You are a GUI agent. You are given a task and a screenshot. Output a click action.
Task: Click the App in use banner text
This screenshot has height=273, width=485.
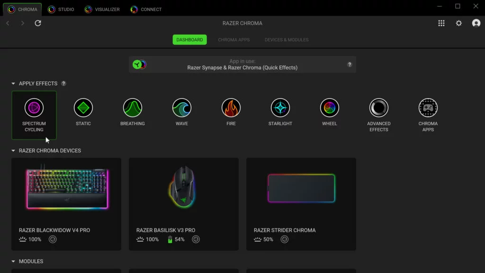pos(242,64)
